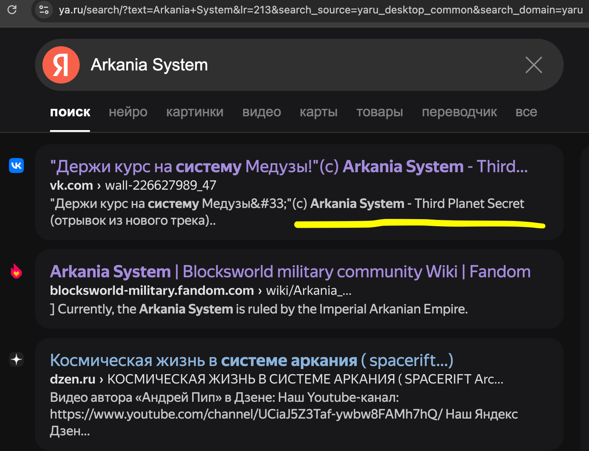Open the 'товары' tab
The height and width of the screenshot is (451, 589).
click(380, 112)
